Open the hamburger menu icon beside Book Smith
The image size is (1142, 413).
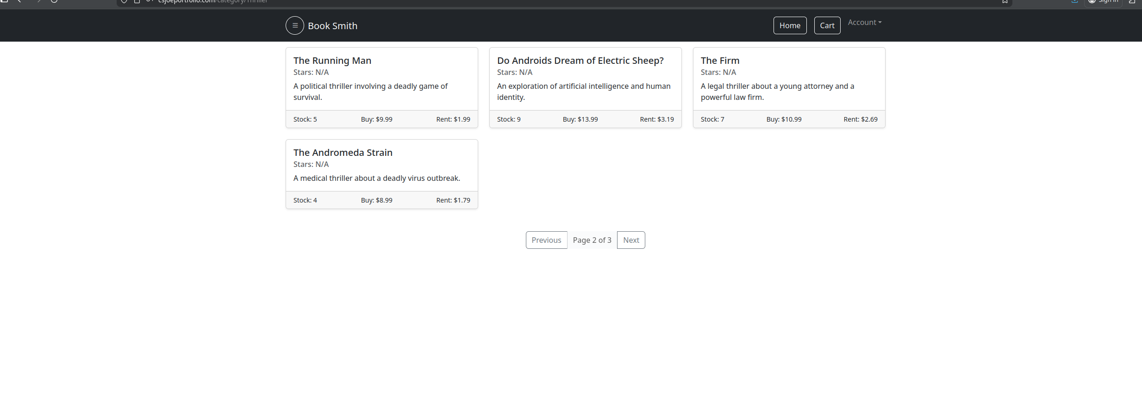click(x=294, y=25)
